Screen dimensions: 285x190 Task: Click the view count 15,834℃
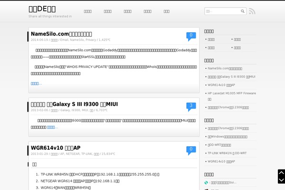[108, 154]
